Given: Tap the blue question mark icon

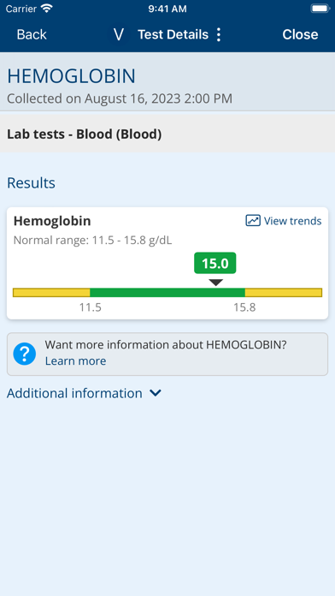Looking at the screenshot, I should tap(25, 354).
